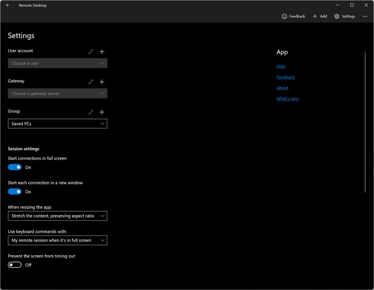Open the Help link under App

point(281,67)
